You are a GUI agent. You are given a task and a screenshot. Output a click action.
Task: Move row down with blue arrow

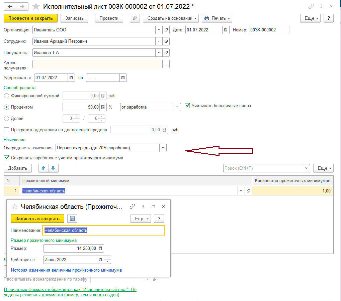tap(53, 168)
